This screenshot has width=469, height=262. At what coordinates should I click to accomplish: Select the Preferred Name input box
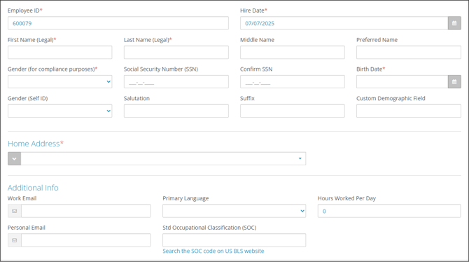pos(409,53)
